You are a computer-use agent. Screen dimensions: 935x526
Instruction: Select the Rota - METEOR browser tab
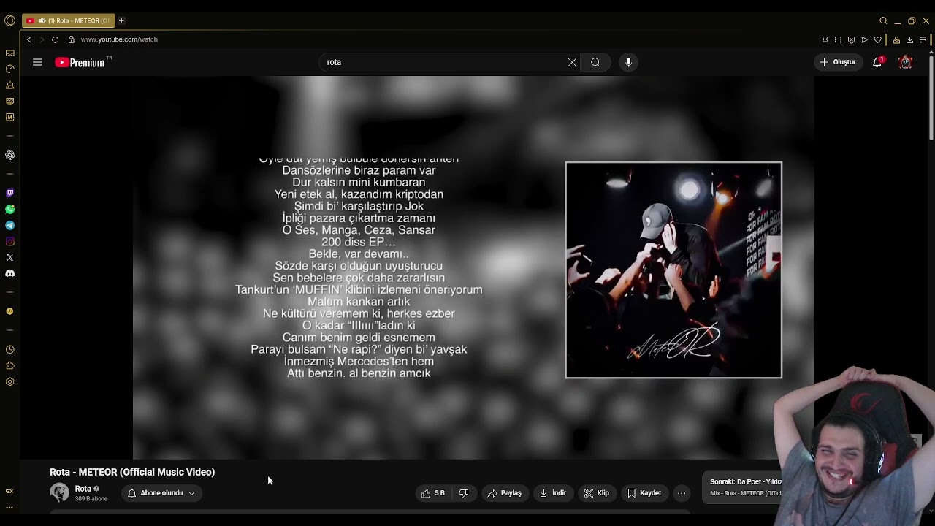tap(69, 20)
